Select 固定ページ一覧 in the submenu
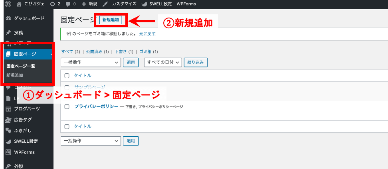This screenshot has width=388, height=169. 20,66
